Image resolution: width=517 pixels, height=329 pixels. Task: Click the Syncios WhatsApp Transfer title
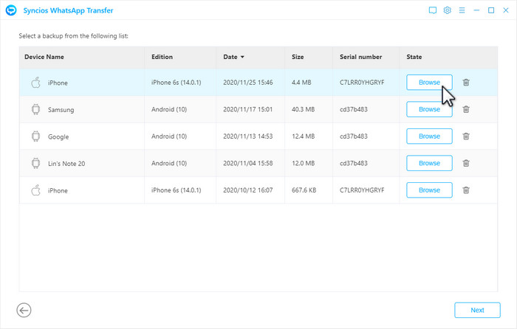click(68, 10)
